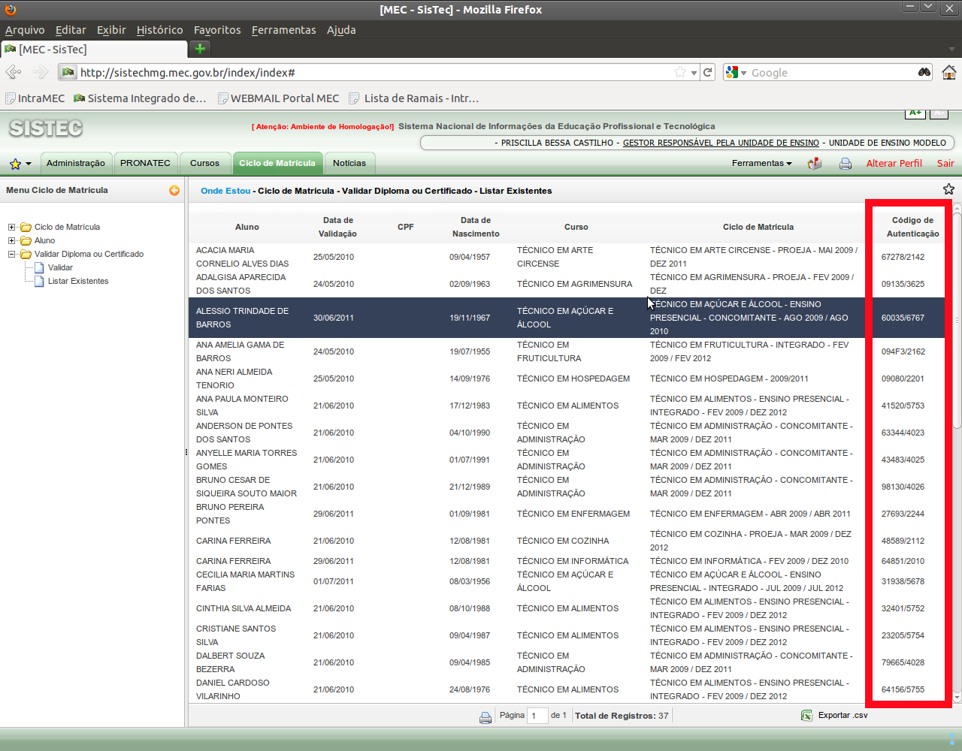Click search binoculars icon in search box
The height and width of the screenshot is (751, 962).
click(x=924, y=72)
